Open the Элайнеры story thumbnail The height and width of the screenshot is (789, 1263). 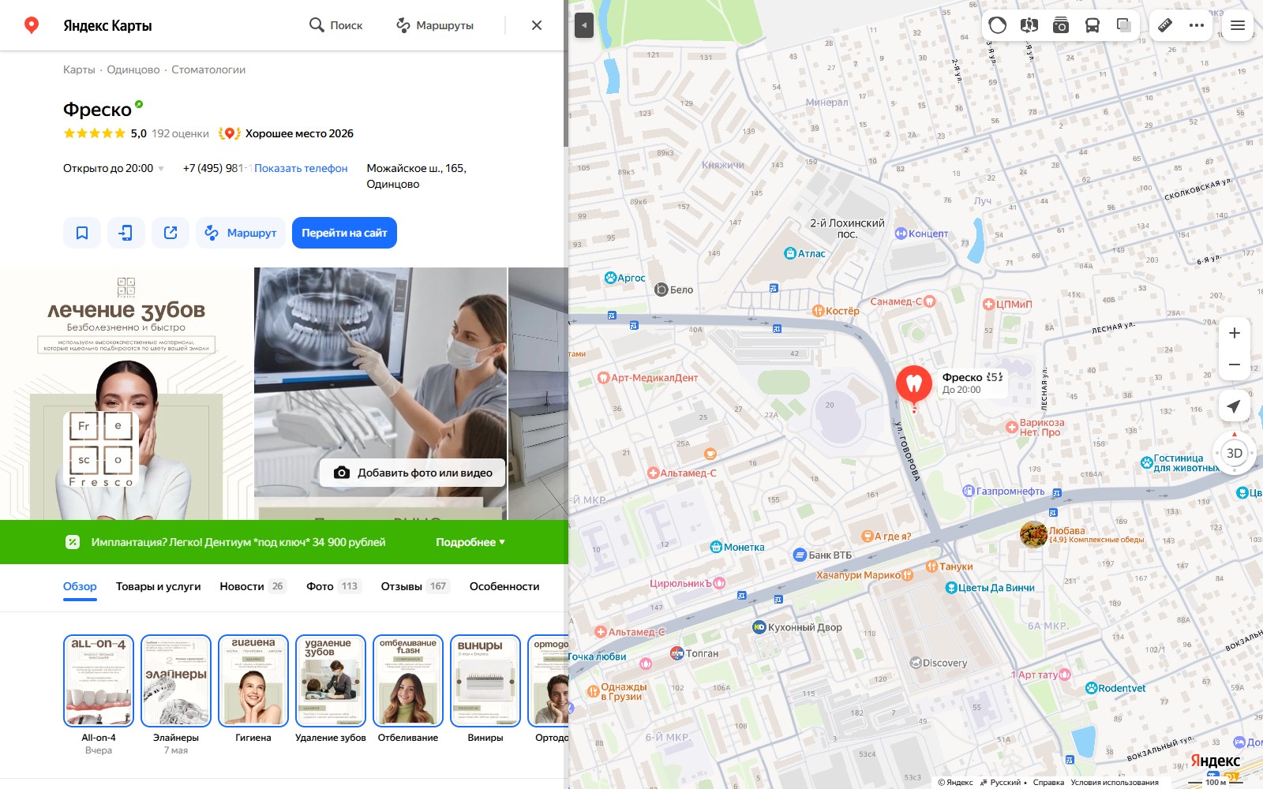coord(176,680)
